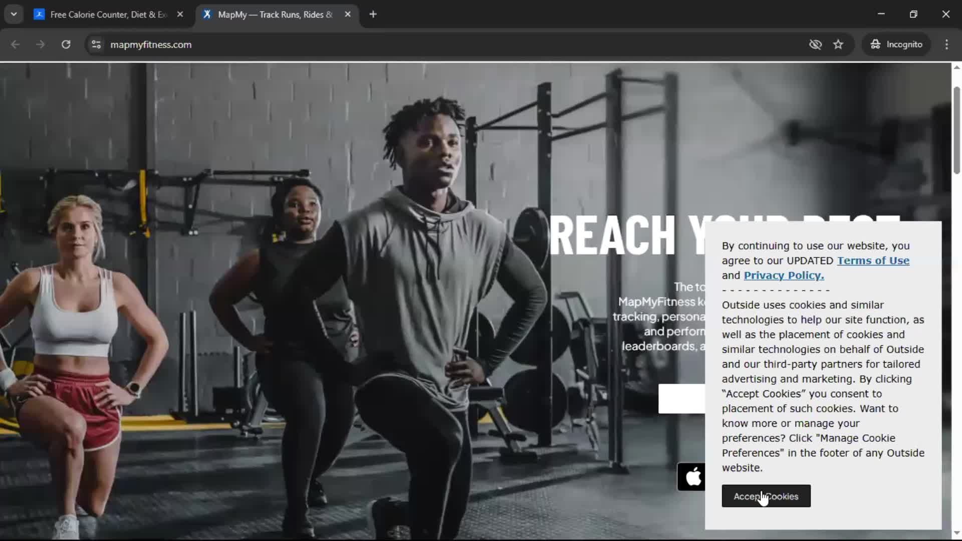
Task: Close the MapMy tab
Action: [348, 15]
